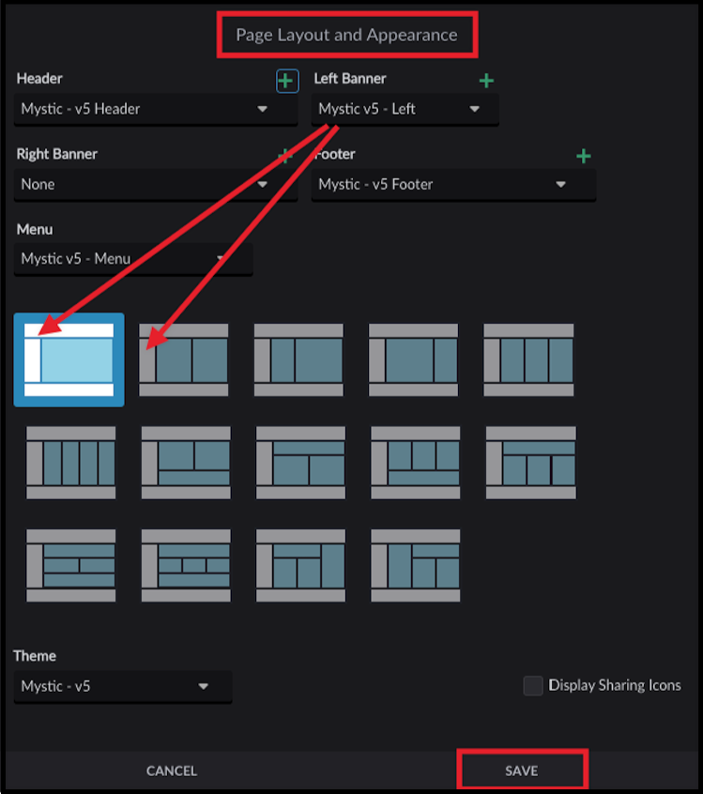
Task: Select the wide-left narrow-right columns layout
Action: pos(413,360)
